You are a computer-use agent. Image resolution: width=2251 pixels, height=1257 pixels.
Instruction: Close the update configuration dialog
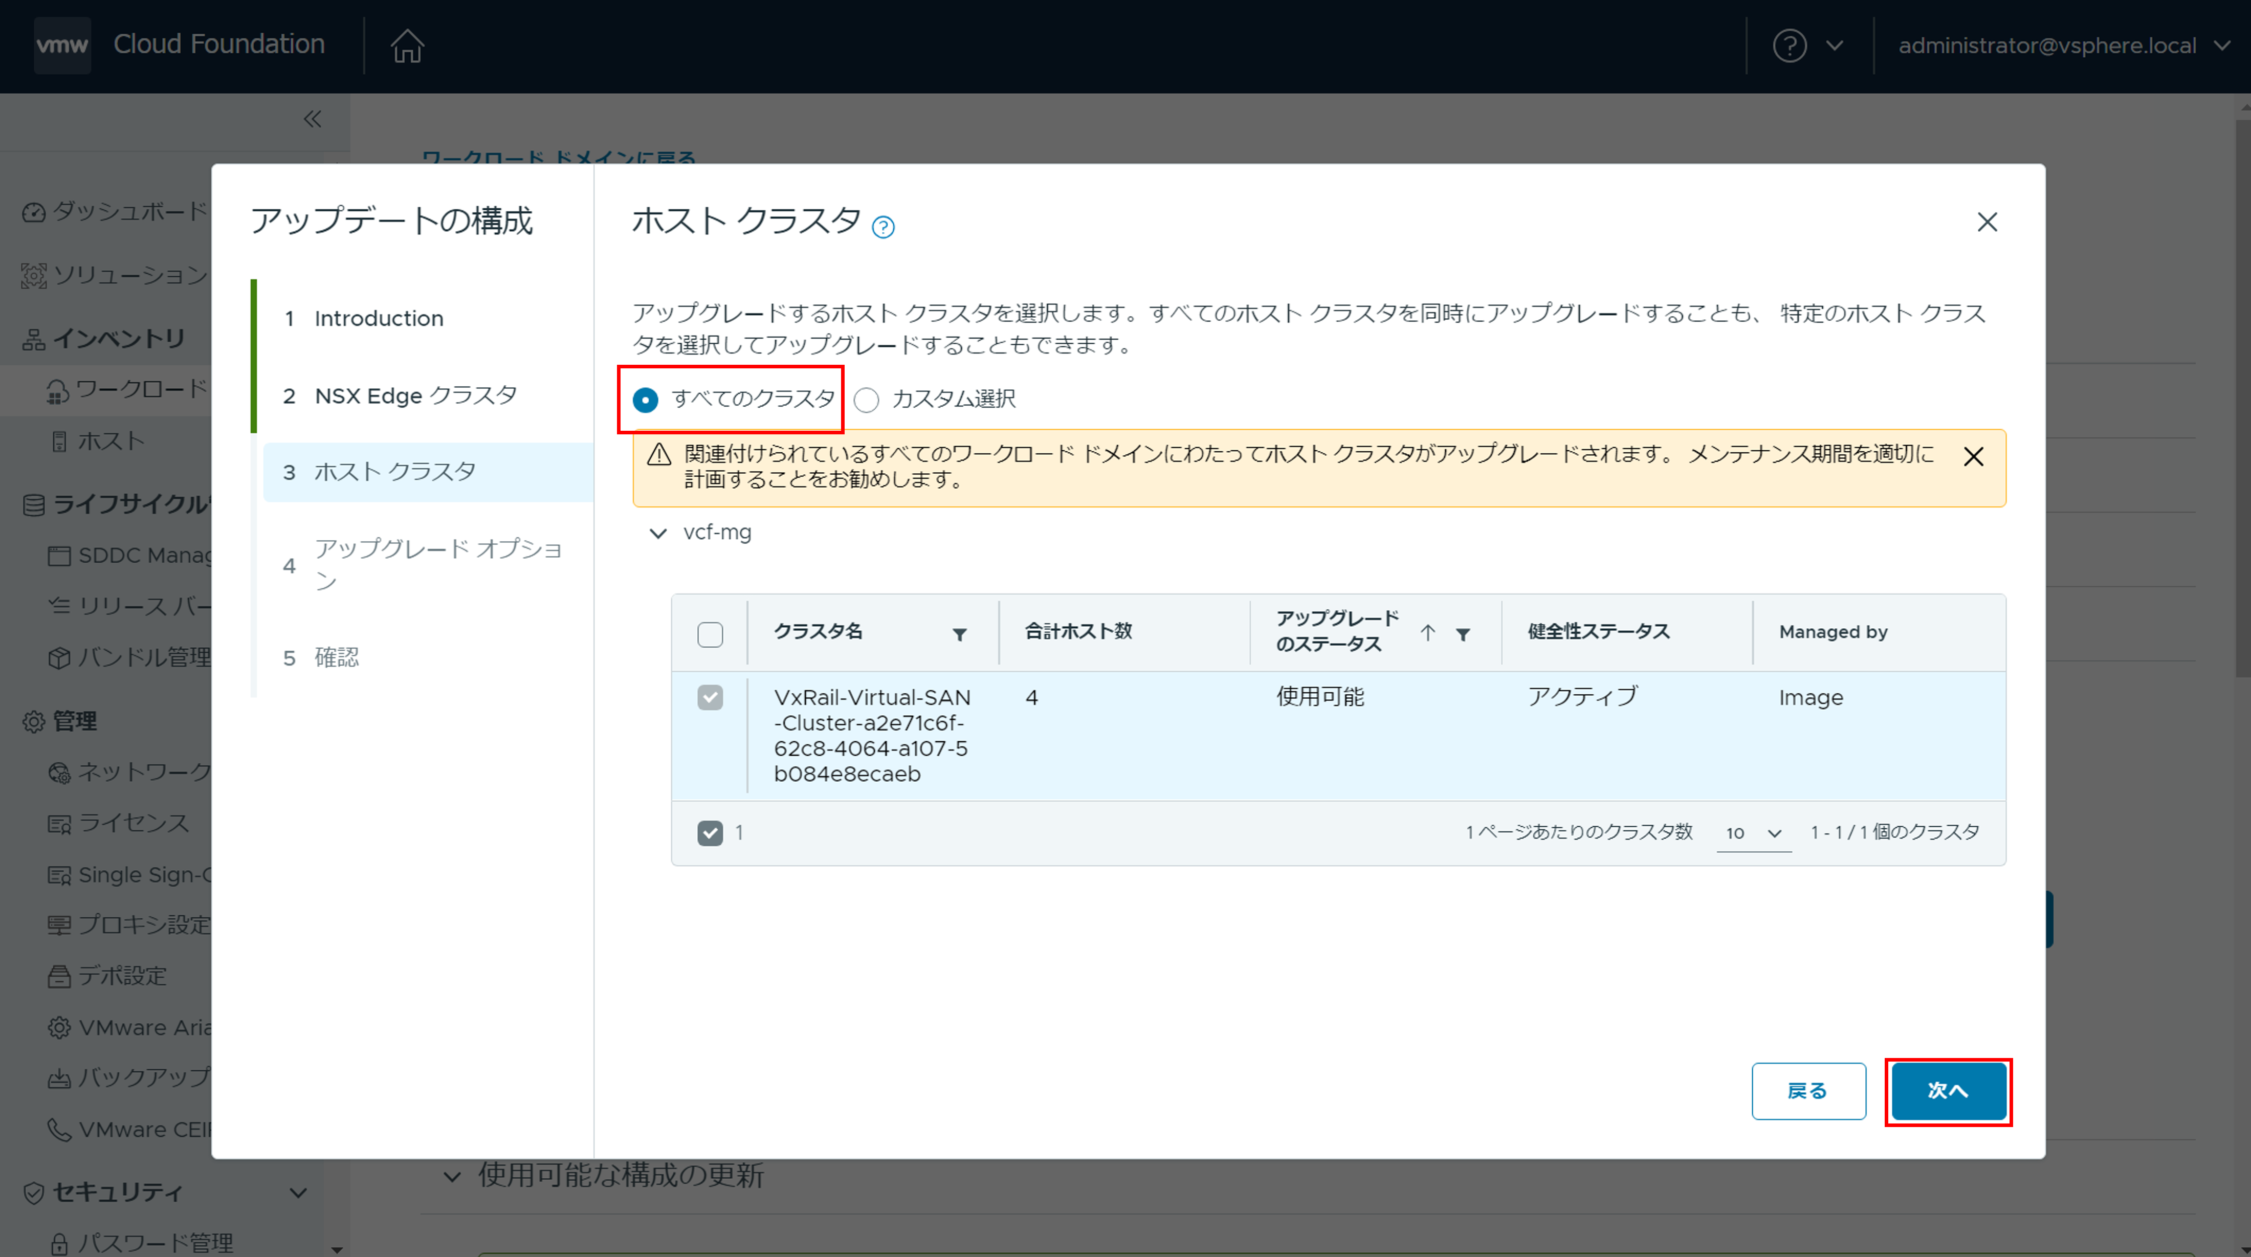[x=1987, y=222]
